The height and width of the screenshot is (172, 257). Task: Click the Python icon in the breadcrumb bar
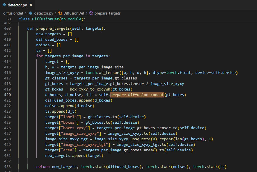click(31, 13)
